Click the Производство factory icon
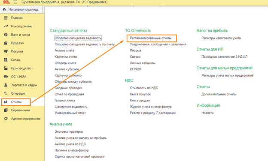Image resolution: width=268 pixels, height=161 pixels. click(6, 68)
